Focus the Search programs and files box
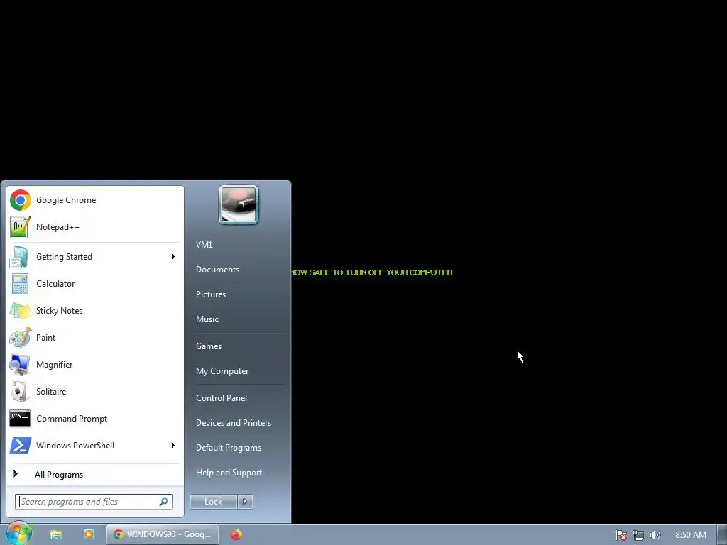 [94, 502]
